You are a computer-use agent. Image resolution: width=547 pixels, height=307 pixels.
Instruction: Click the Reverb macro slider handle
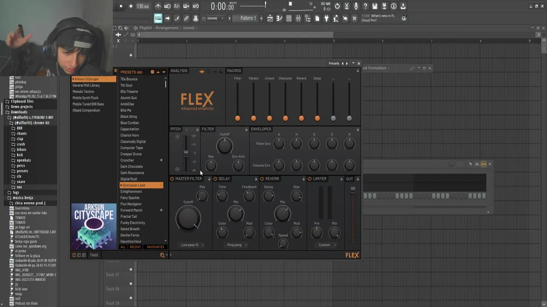(301, 118)
